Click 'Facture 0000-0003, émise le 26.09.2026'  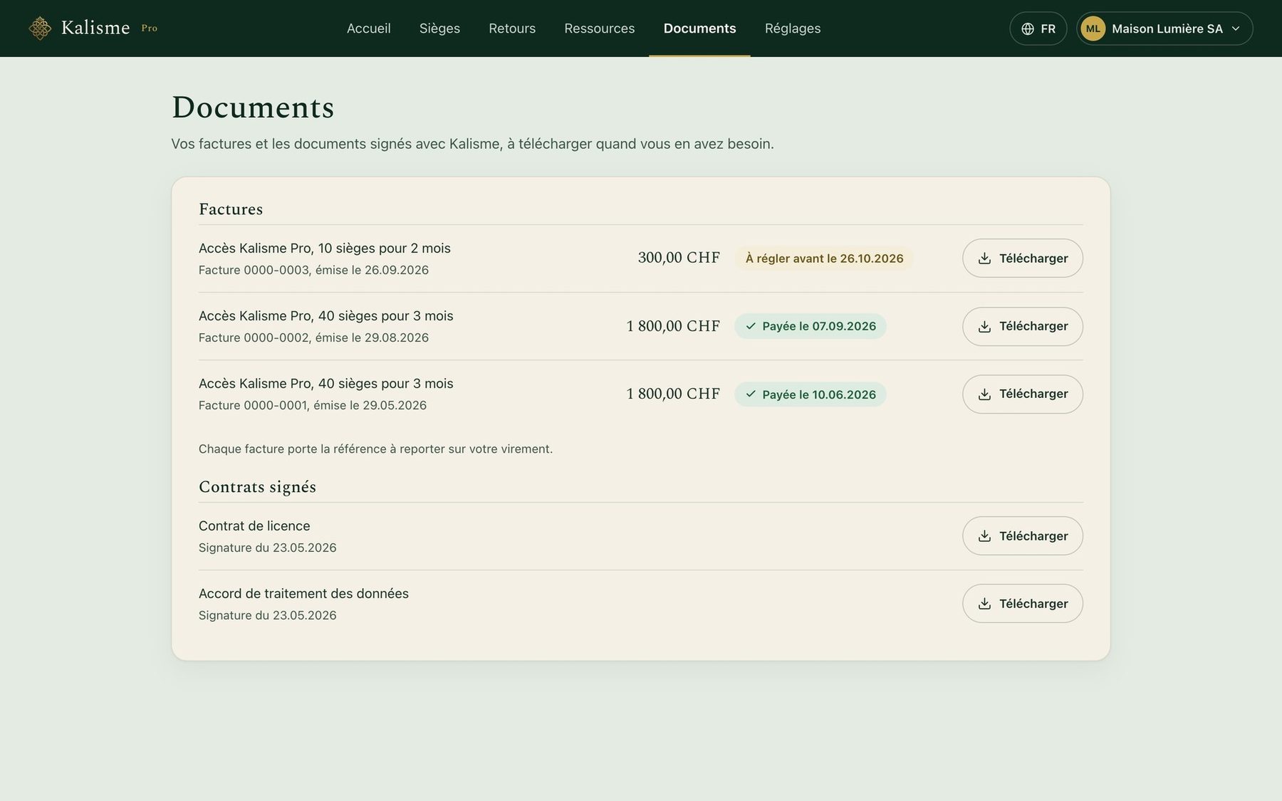pyautogui.click(x=313, y=270)
